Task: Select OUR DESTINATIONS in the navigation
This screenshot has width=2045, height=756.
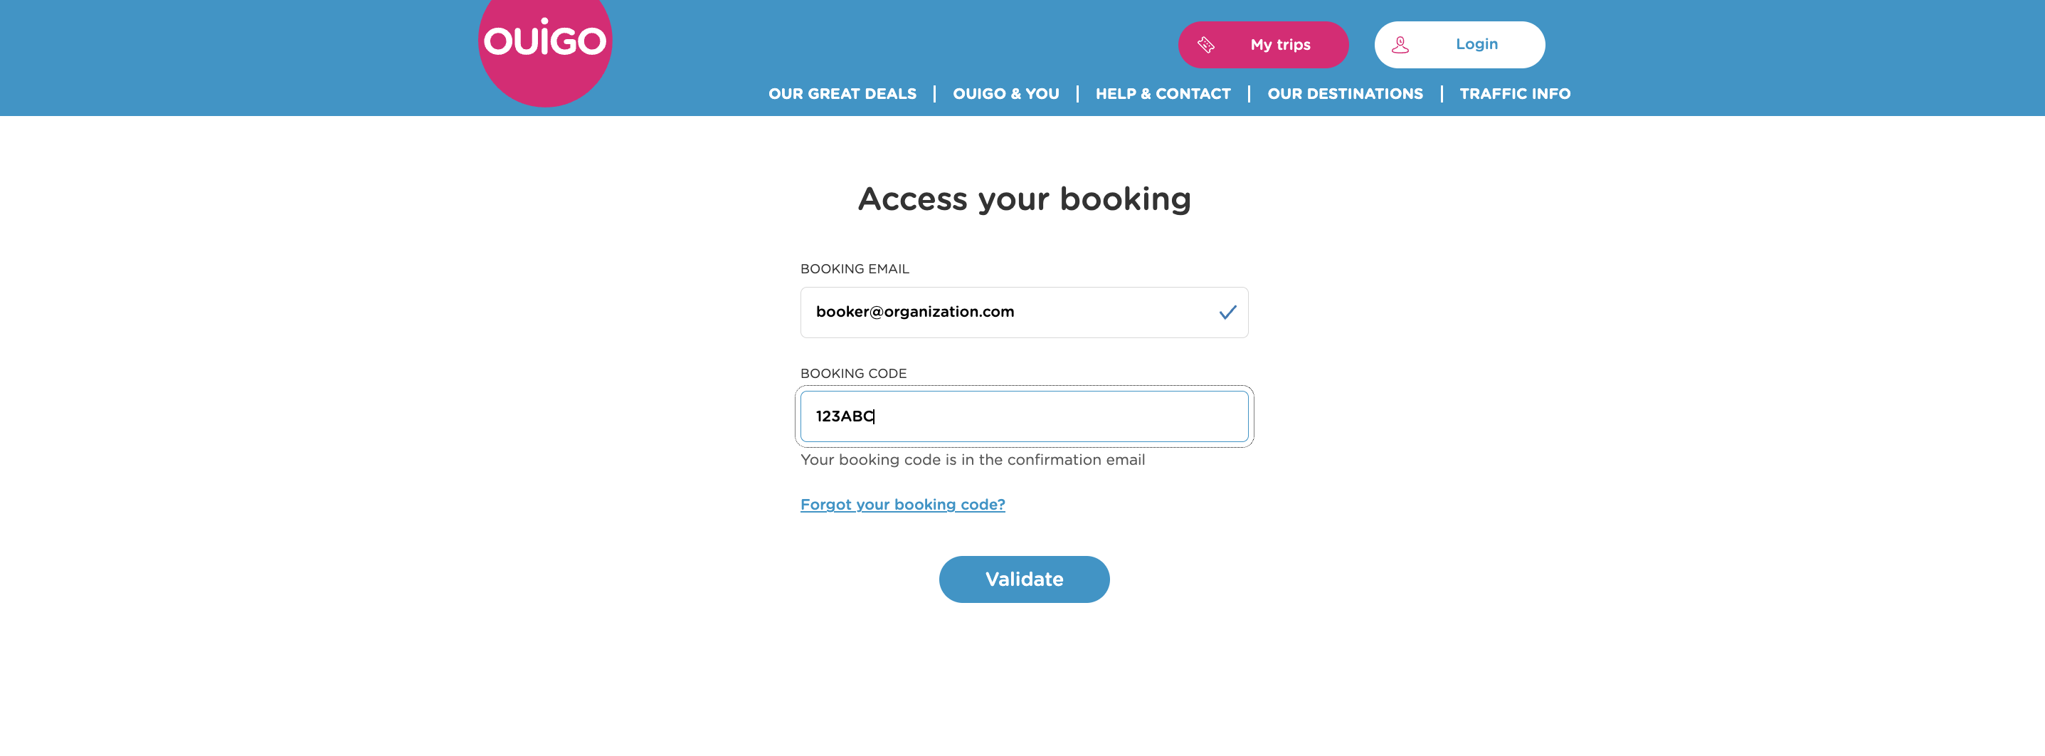Action: [1345, 94]
